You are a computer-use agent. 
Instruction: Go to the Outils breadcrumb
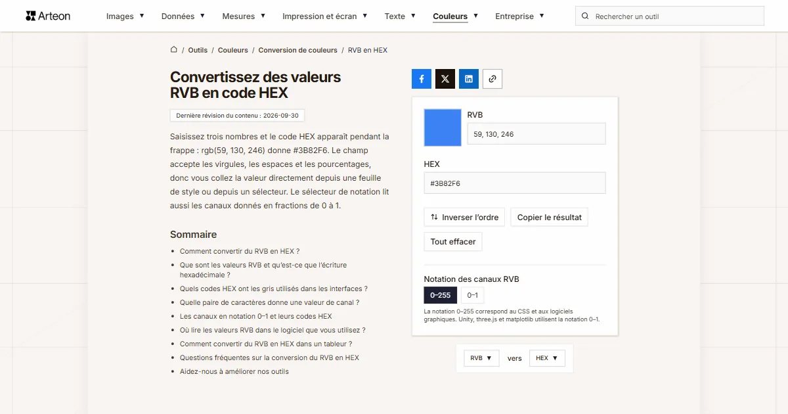click(198, 50)
